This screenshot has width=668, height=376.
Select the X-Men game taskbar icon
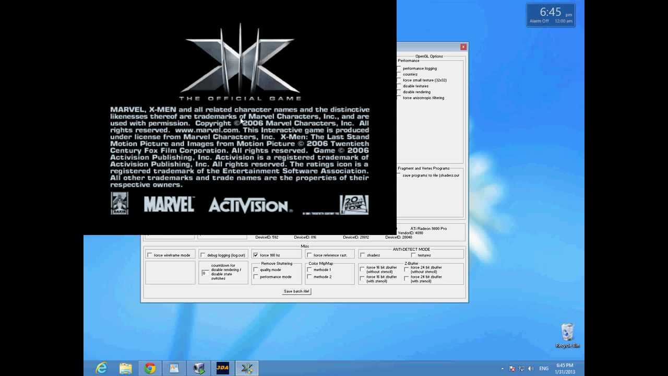247,368
